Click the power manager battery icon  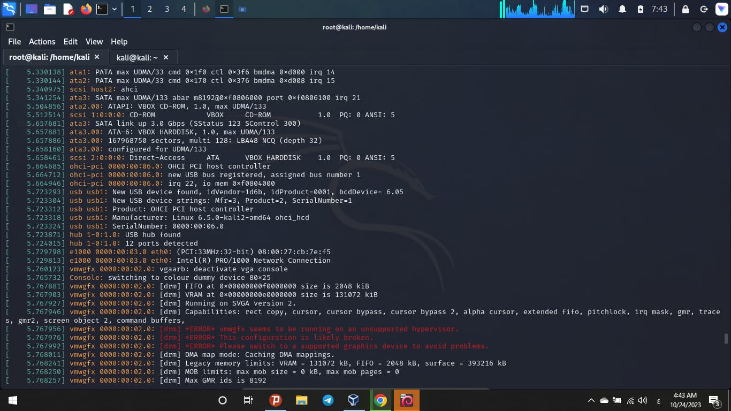[641, 9]
